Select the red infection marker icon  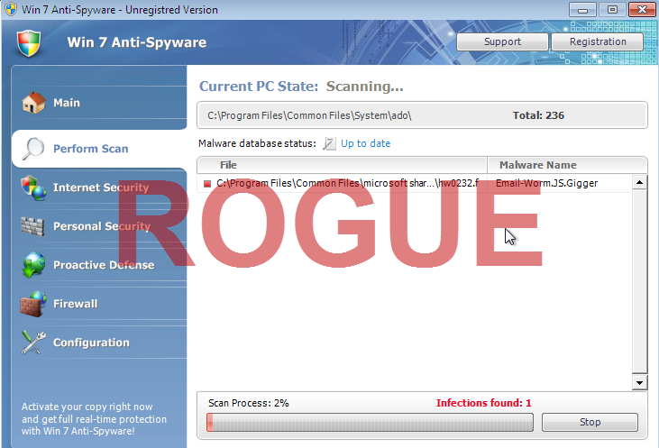pyautogui.click(x=207, y=184)
